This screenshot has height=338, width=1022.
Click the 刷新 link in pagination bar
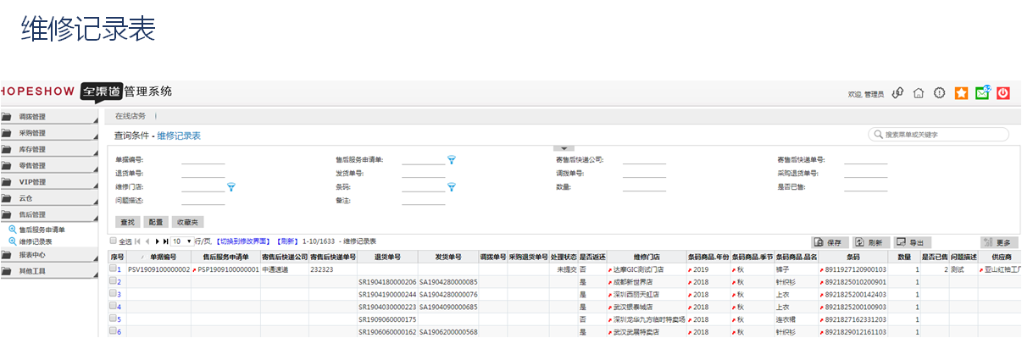click(x=288, y=241)
